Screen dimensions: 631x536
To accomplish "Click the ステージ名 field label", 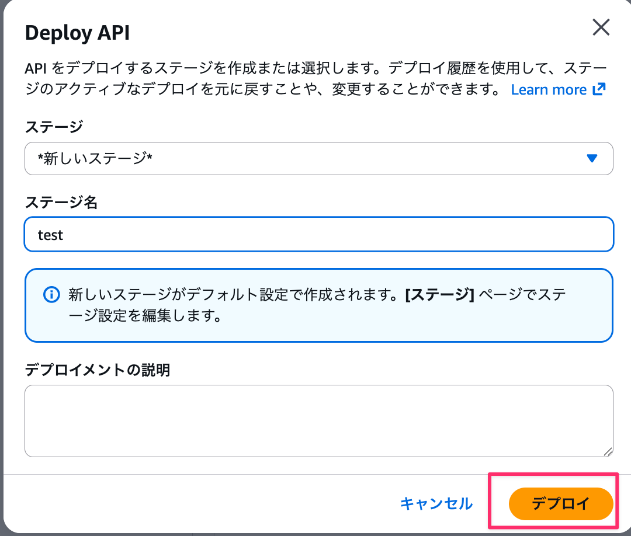I will coord(61,203).
